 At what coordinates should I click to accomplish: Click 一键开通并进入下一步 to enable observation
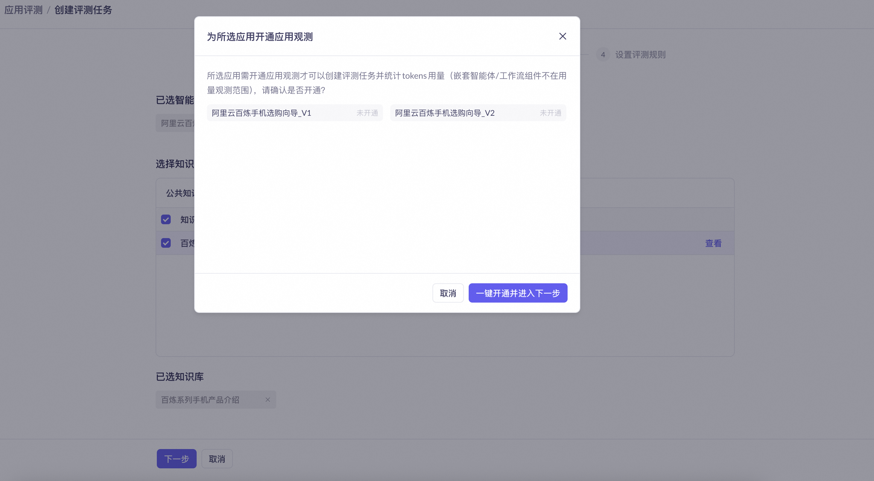(x=518, y=293)
